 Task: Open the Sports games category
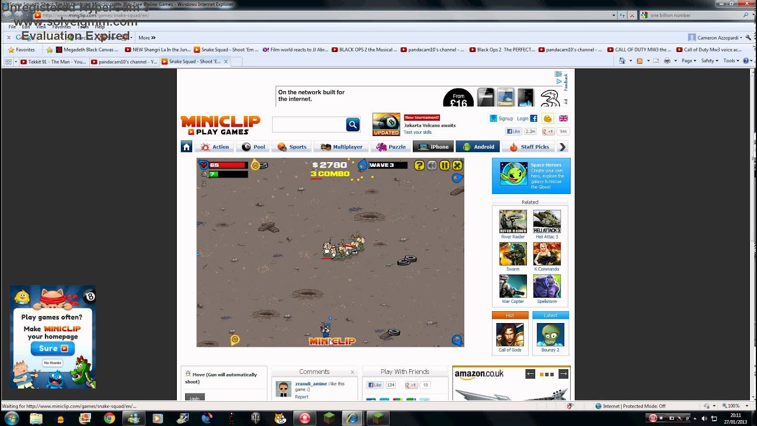coord(292,147)
